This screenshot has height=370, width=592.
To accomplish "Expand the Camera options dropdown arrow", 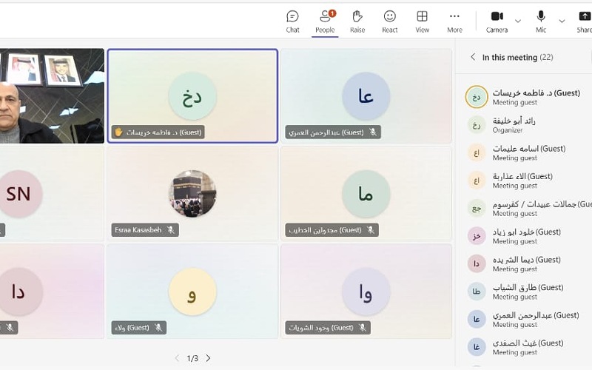I will [x=518, y=21].
